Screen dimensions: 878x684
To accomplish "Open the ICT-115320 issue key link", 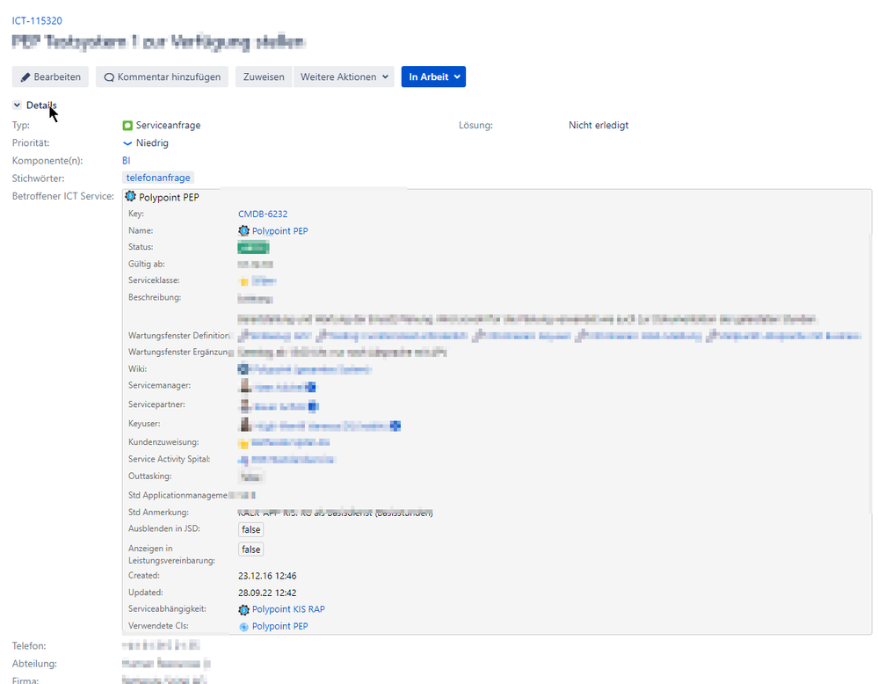I will click(37, 21).
